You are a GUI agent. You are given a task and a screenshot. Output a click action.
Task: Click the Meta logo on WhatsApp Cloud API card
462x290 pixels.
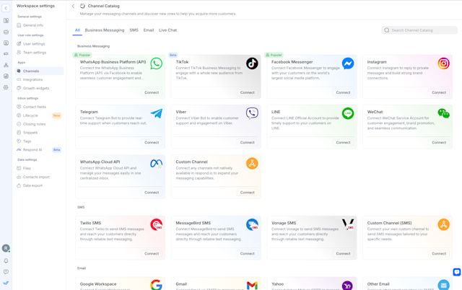tap(156, 163)
